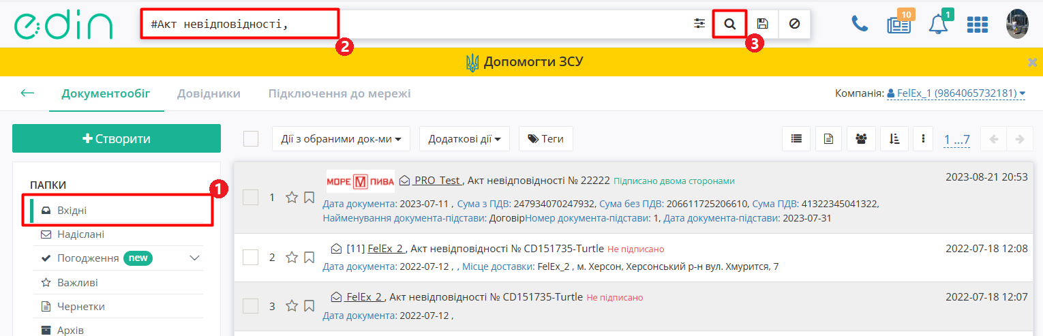Click the Створити button
The image size is (1043, 336).
point(117,138)
